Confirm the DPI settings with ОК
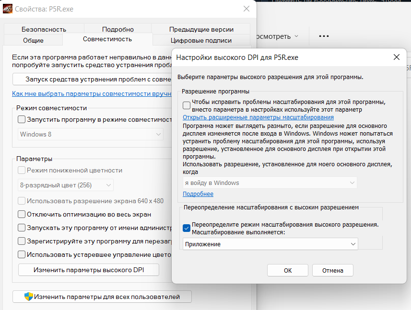 click(x=288, y=270)
